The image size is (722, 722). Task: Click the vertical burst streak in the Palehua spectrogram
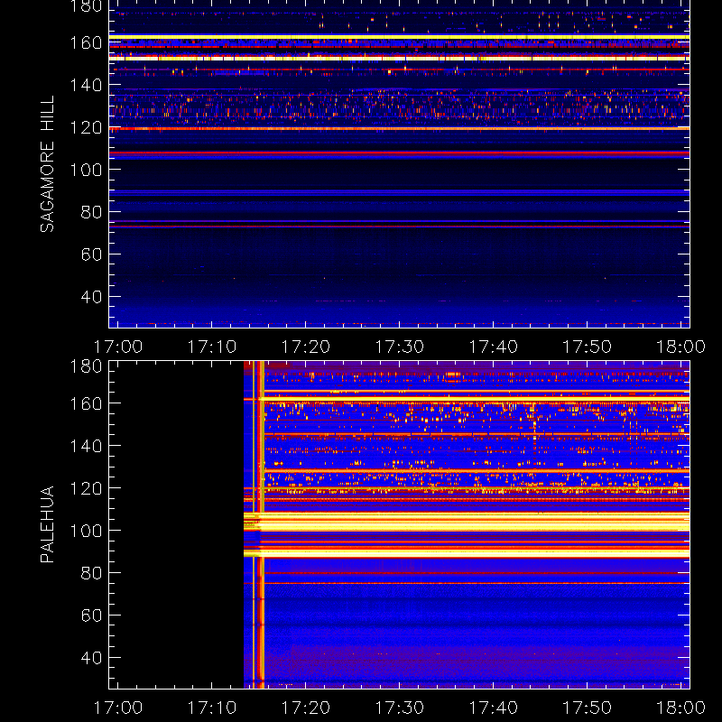coord(262,524)
